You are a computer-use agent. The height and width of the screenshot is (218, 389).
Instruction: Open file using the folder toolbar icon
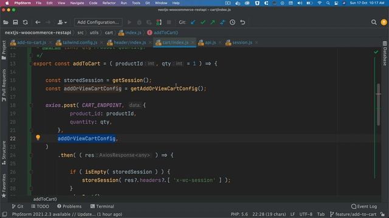[x=5, y=22]
